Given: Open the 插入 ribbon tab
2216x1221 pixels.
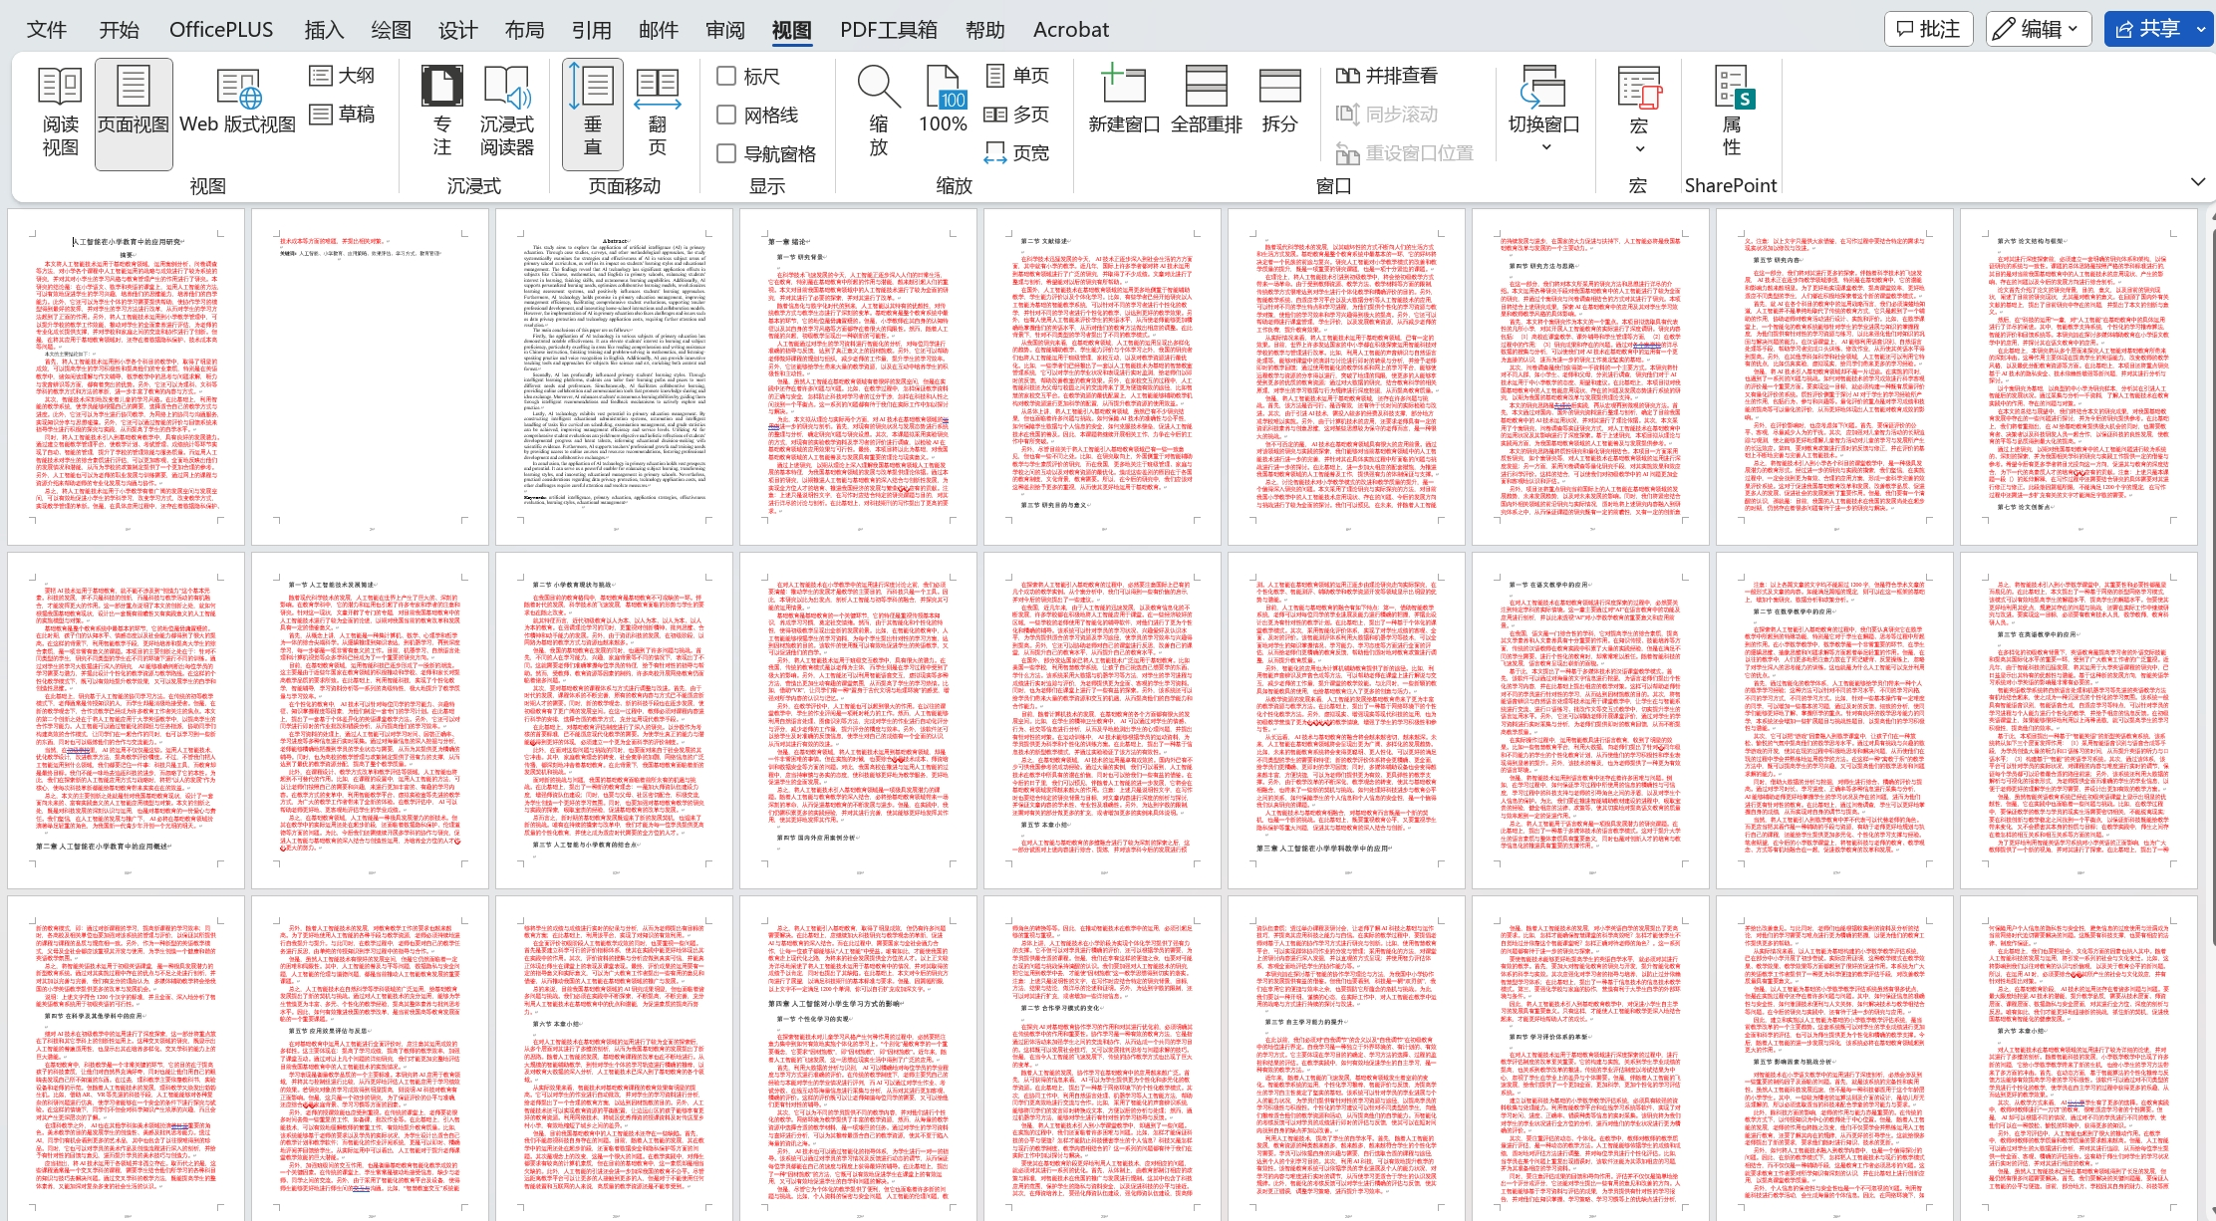Looking at the screenshot, I should point(324,30).
